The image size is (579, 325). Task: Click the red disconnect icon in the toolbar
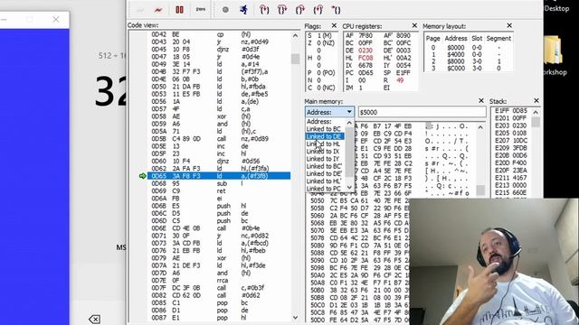[158, 10]
